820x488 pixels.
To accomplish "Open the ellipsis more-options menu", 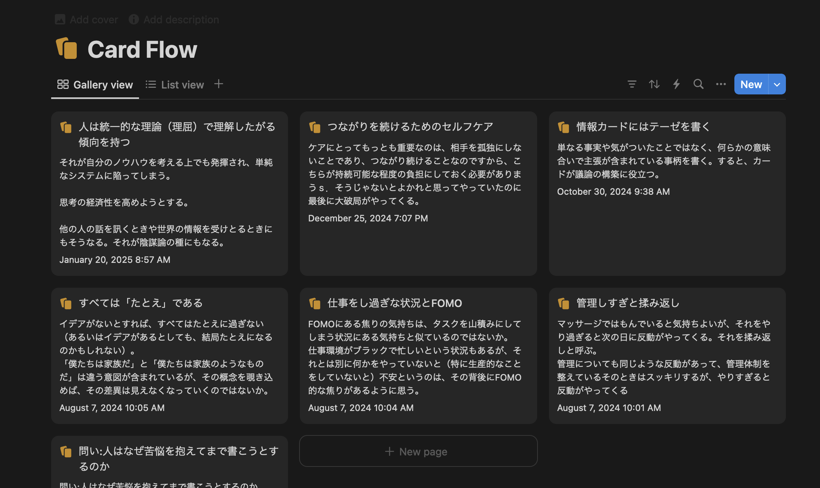I will pyautogui.click(x=721, y=84).
